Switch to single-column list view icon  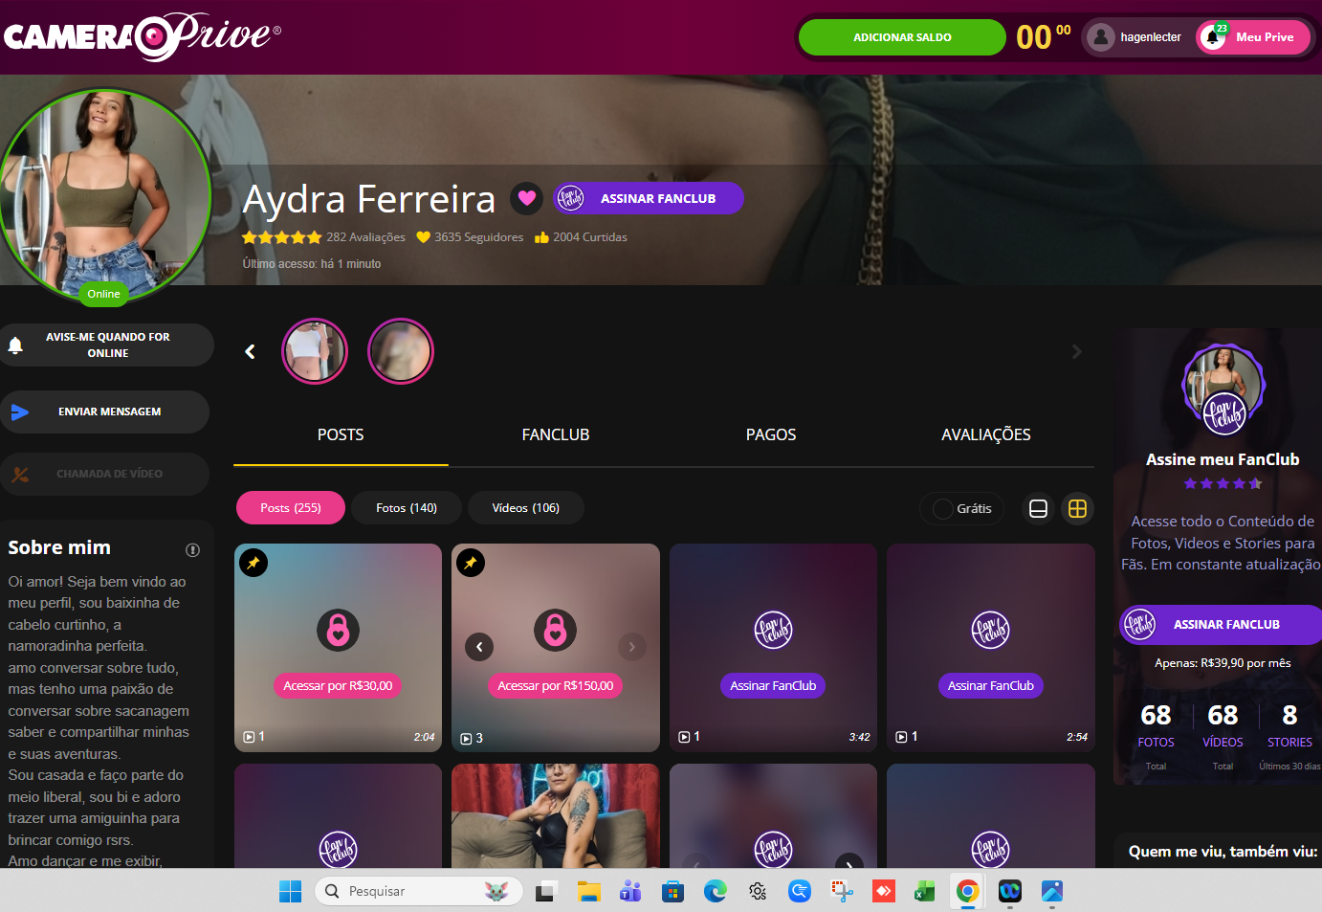[1038, 509]
